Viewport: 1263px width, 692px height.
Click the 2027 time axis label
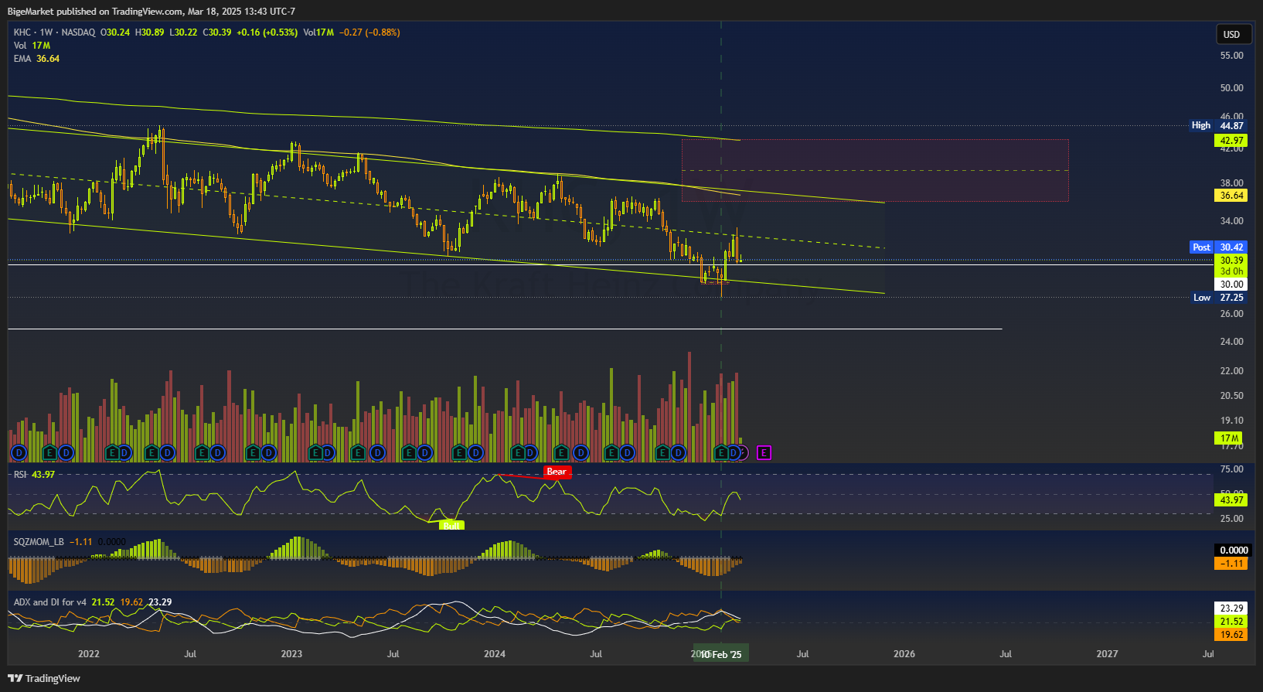tap(1107, 654)
